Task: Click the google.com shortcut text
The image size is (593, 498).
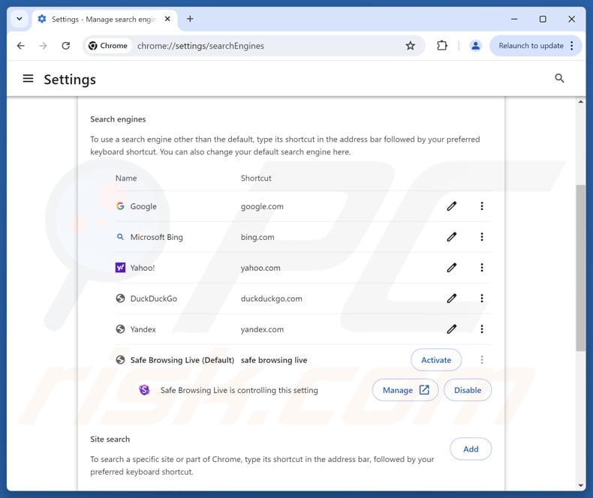Action: 262,206
